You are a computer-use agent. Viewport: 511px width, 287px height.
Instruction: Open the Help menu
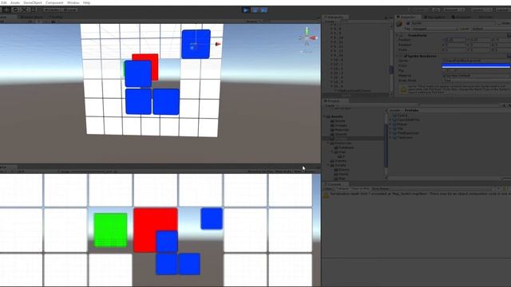[86, 2]
